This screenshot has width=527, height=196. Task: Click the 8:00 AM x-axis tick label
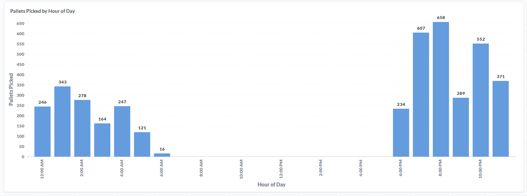[201, 168]
